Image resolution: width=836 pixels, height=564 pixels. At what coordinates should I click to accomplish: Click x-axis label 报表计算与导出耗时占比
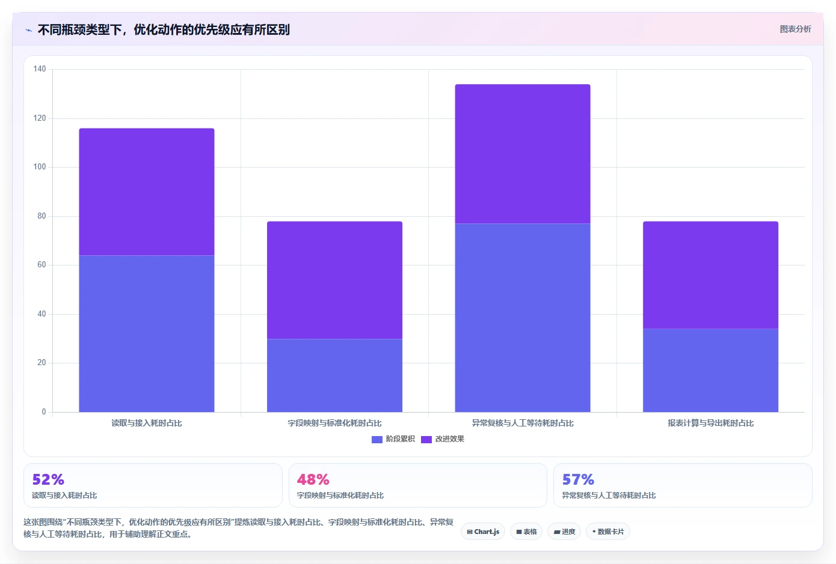pos(710,423)
